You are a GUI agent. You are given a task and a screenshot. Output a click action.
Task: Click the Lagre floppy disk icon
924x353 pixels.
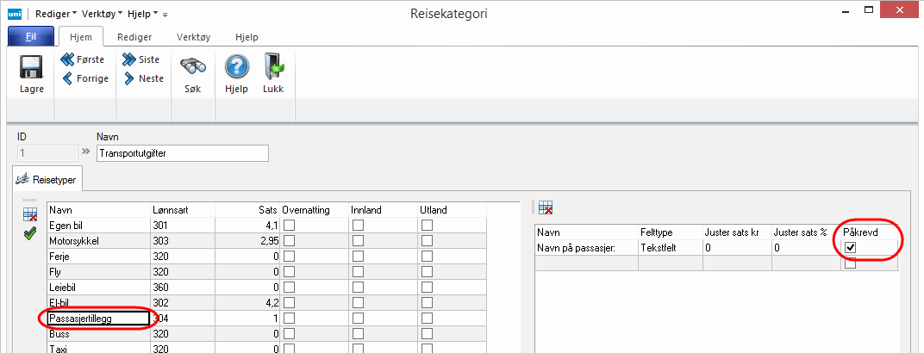coord(31,69)
